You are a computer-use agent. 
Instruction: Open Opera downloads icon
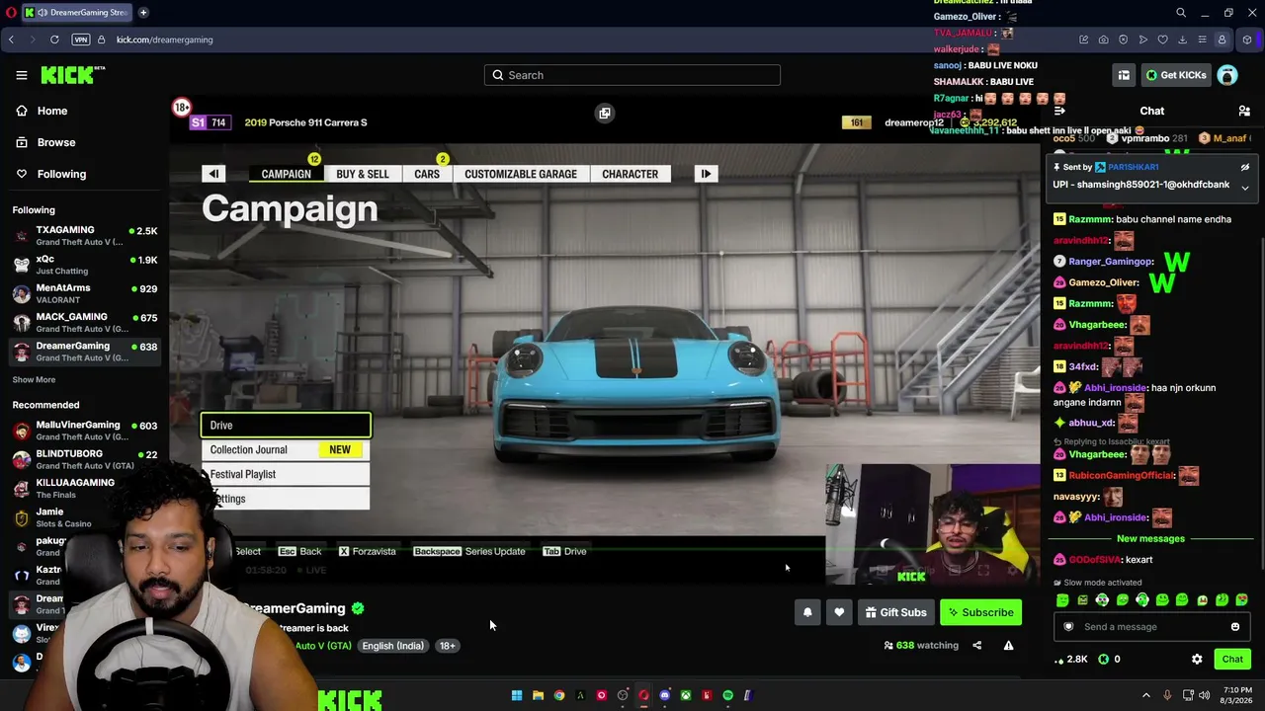[x=1182, y=39]
